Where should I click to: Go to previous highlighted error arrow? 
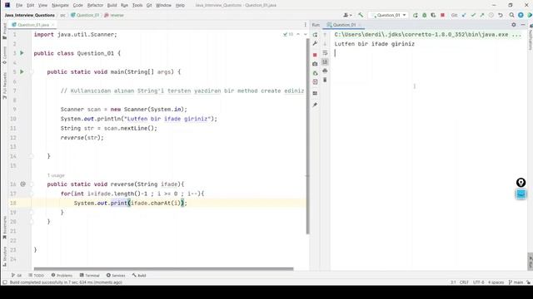[x=298, y=34]
